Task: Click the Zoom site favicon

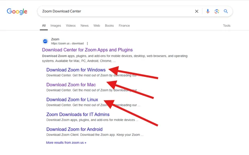Action: coord(45,41)
